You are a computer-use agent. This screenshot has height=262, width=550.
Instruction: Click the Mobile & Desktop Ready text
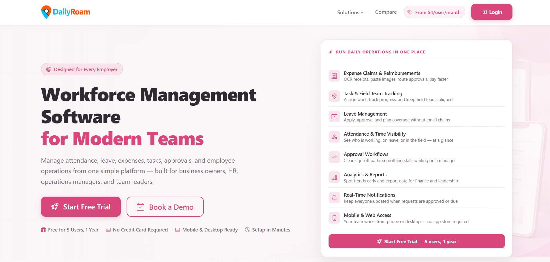[210, 230]
